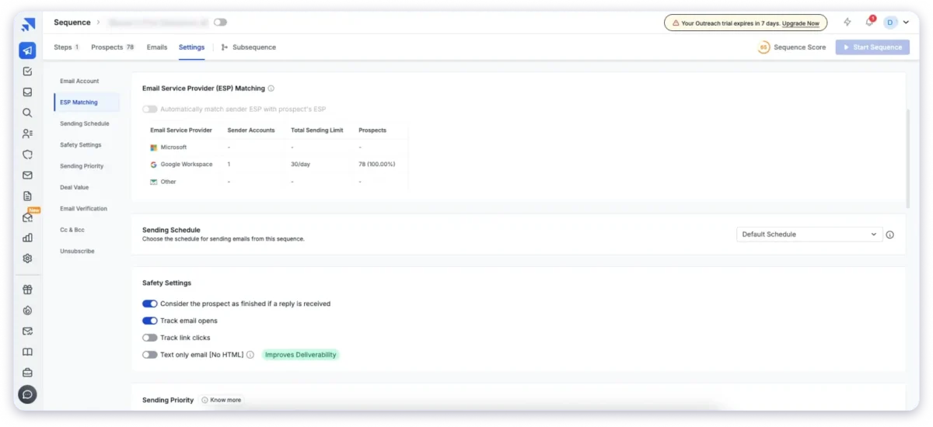Go to Sending Schedule settings section

click(85, 123)
